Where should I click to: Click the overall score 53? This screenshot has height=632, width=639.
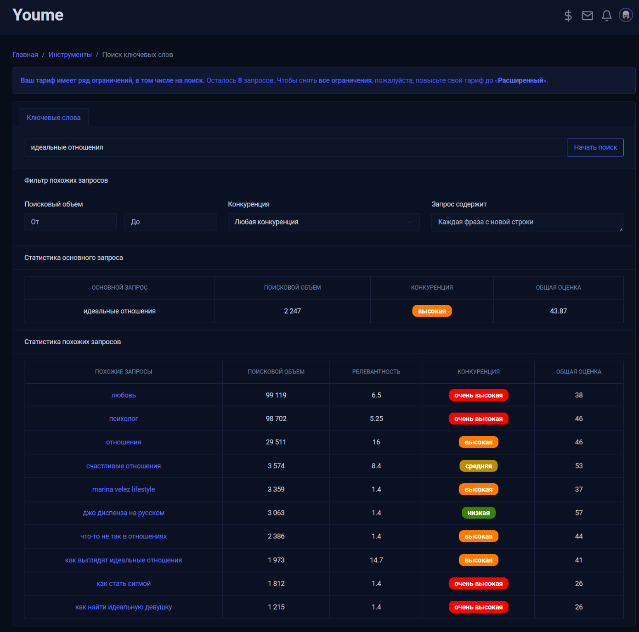click(579, 466)
